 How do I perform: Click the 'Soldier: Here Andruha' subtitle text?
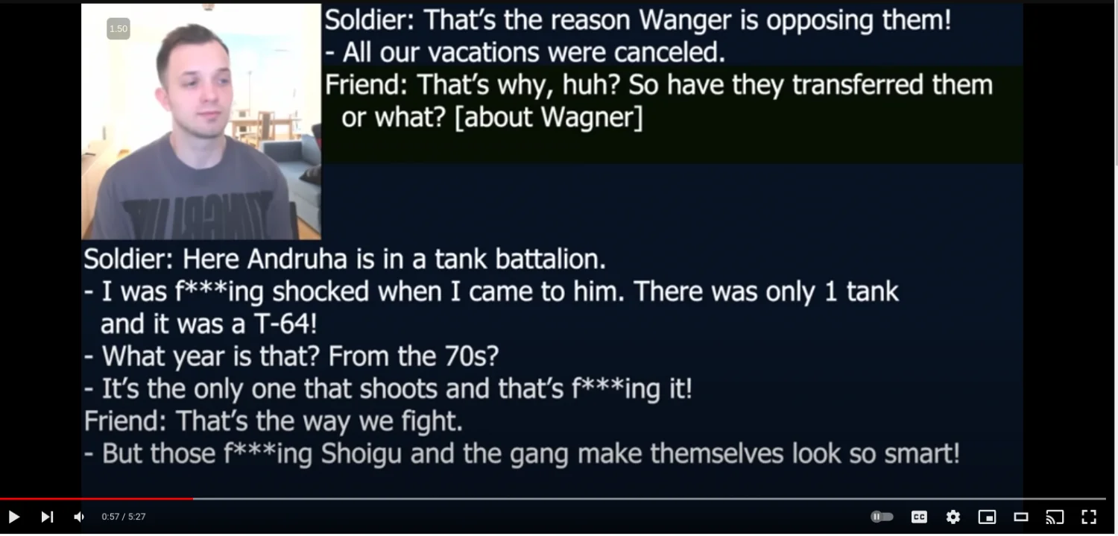pyautogui.click(x=344, y=259)
